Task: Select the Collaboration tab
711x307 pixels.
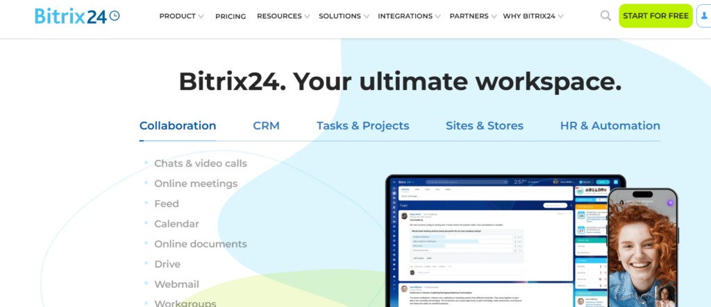Action: click(x=178, y=125)
